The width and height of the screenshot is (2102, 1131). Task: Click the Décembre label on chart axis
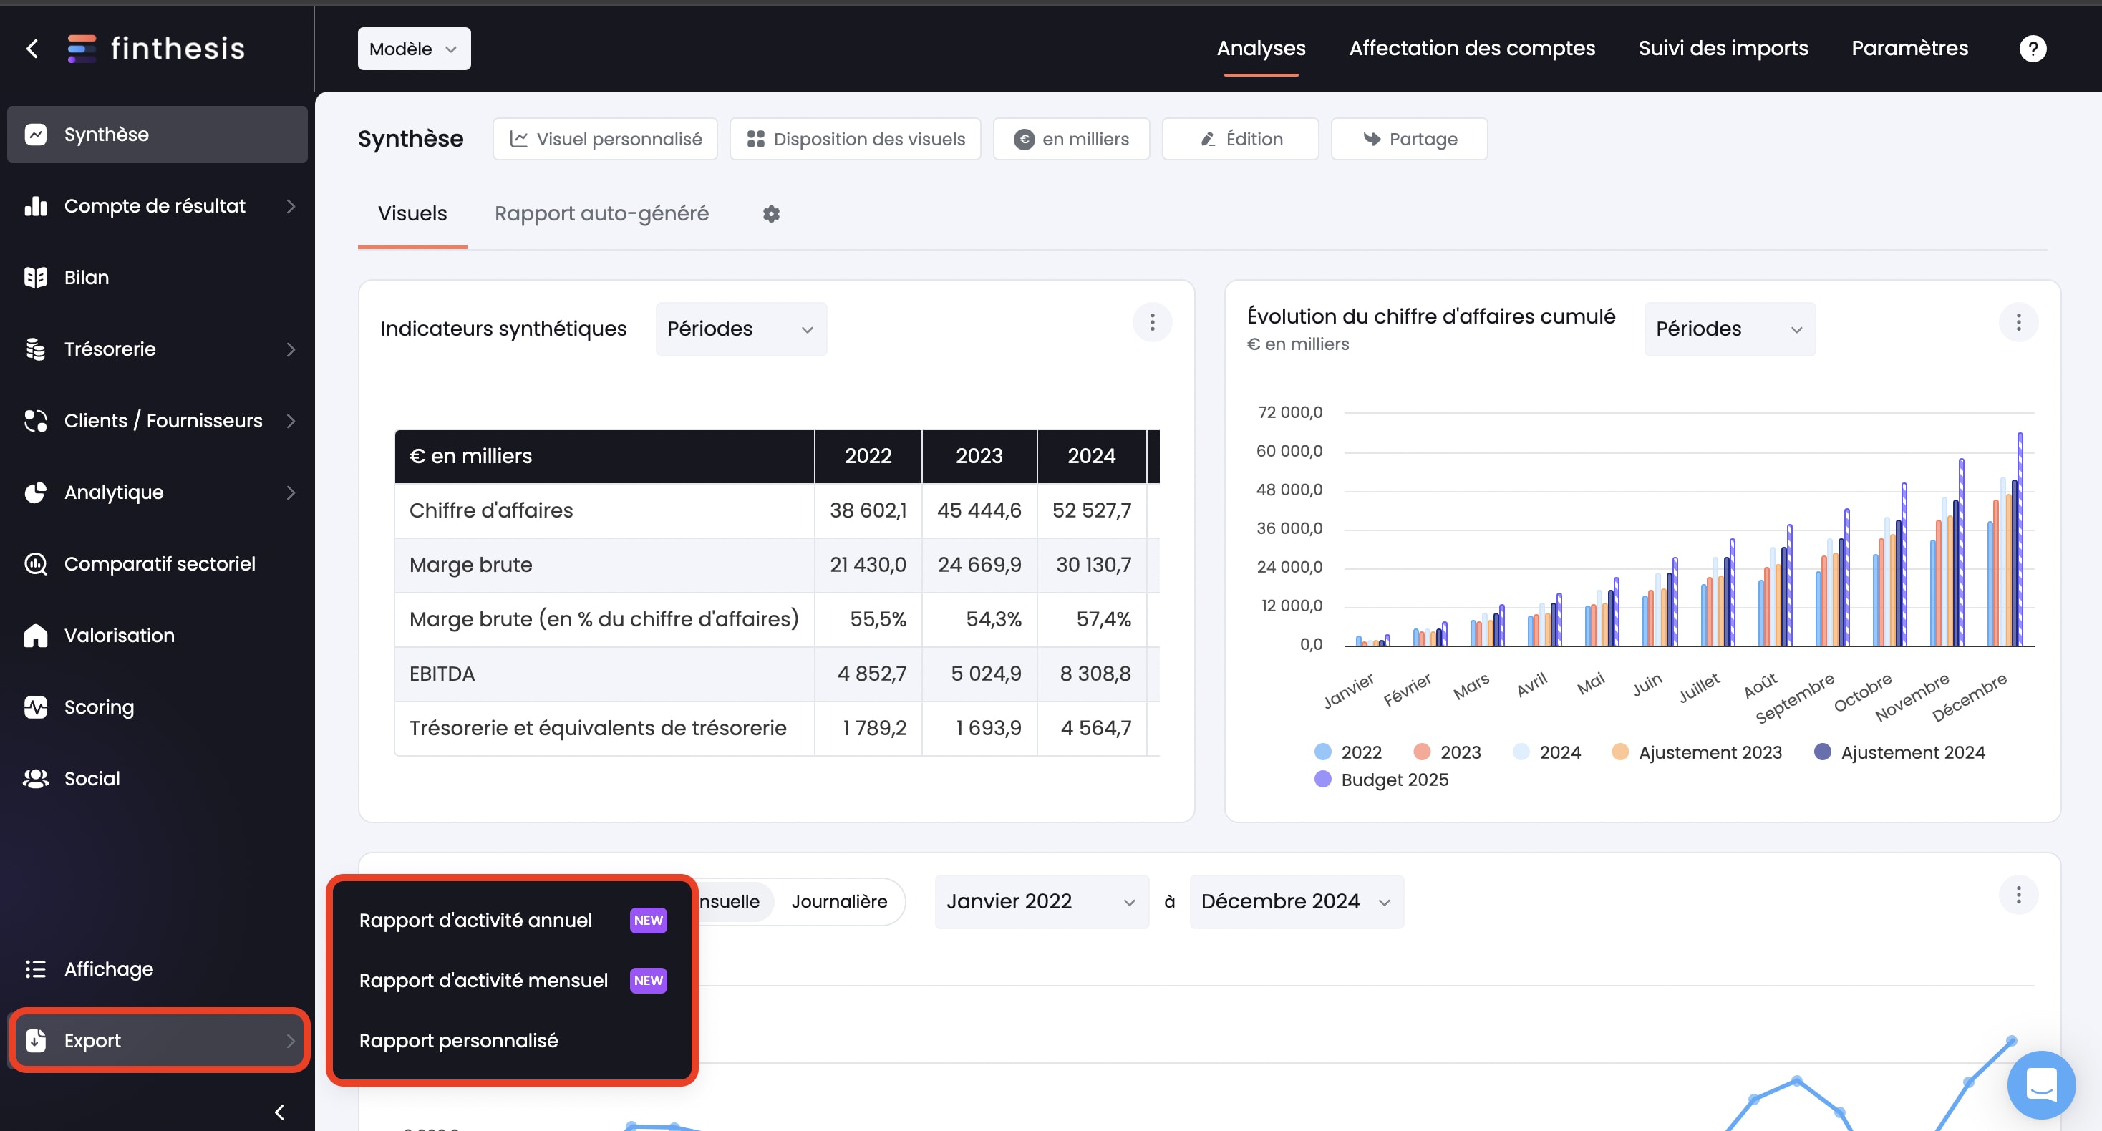[x=1969, y=698]
